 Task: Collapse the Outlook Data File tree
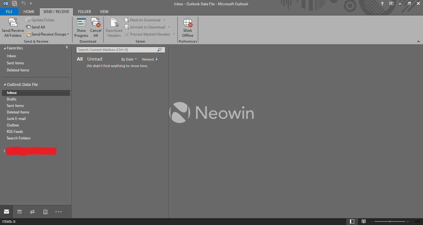click(x=5, y=85)
